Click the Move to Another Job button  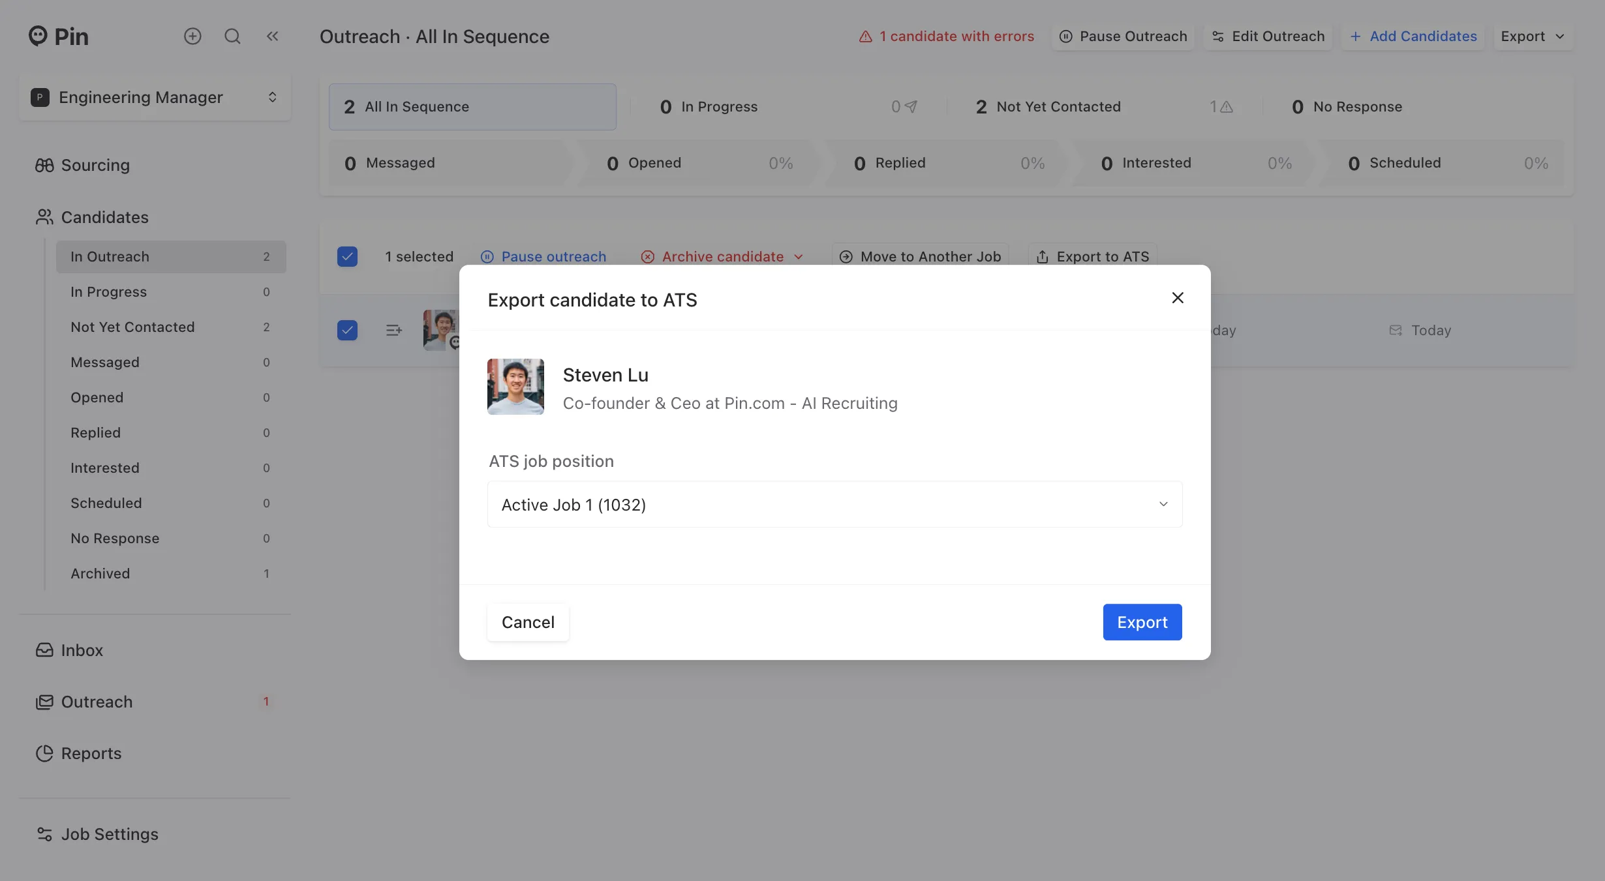click(x=920, y=257)
